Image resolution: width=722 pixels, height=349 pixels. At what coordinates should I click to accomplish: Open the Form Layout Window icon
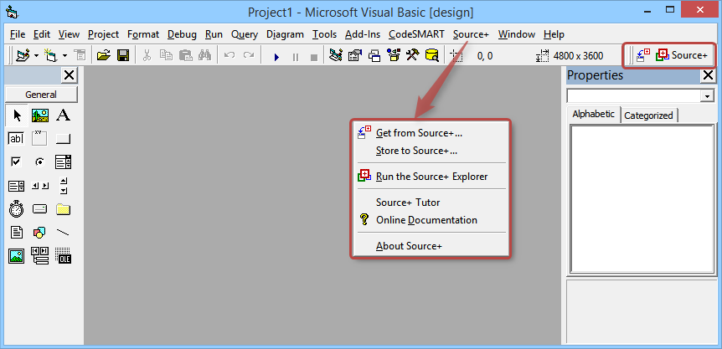pyautogui.click(x=374, y=55)
